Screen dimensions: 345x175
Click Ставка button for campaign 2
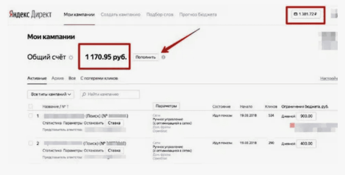[x=114, y=151]
